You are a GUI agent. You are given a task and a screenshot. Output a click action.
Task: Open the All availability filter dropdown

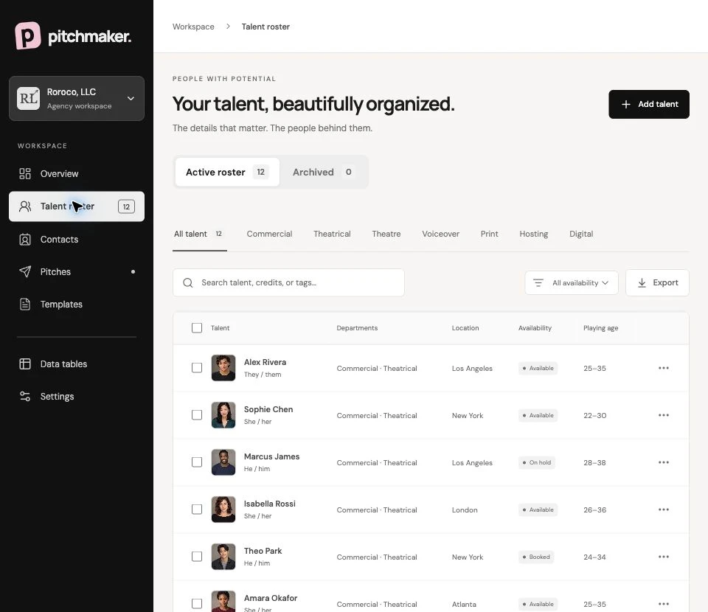point(571,282)
